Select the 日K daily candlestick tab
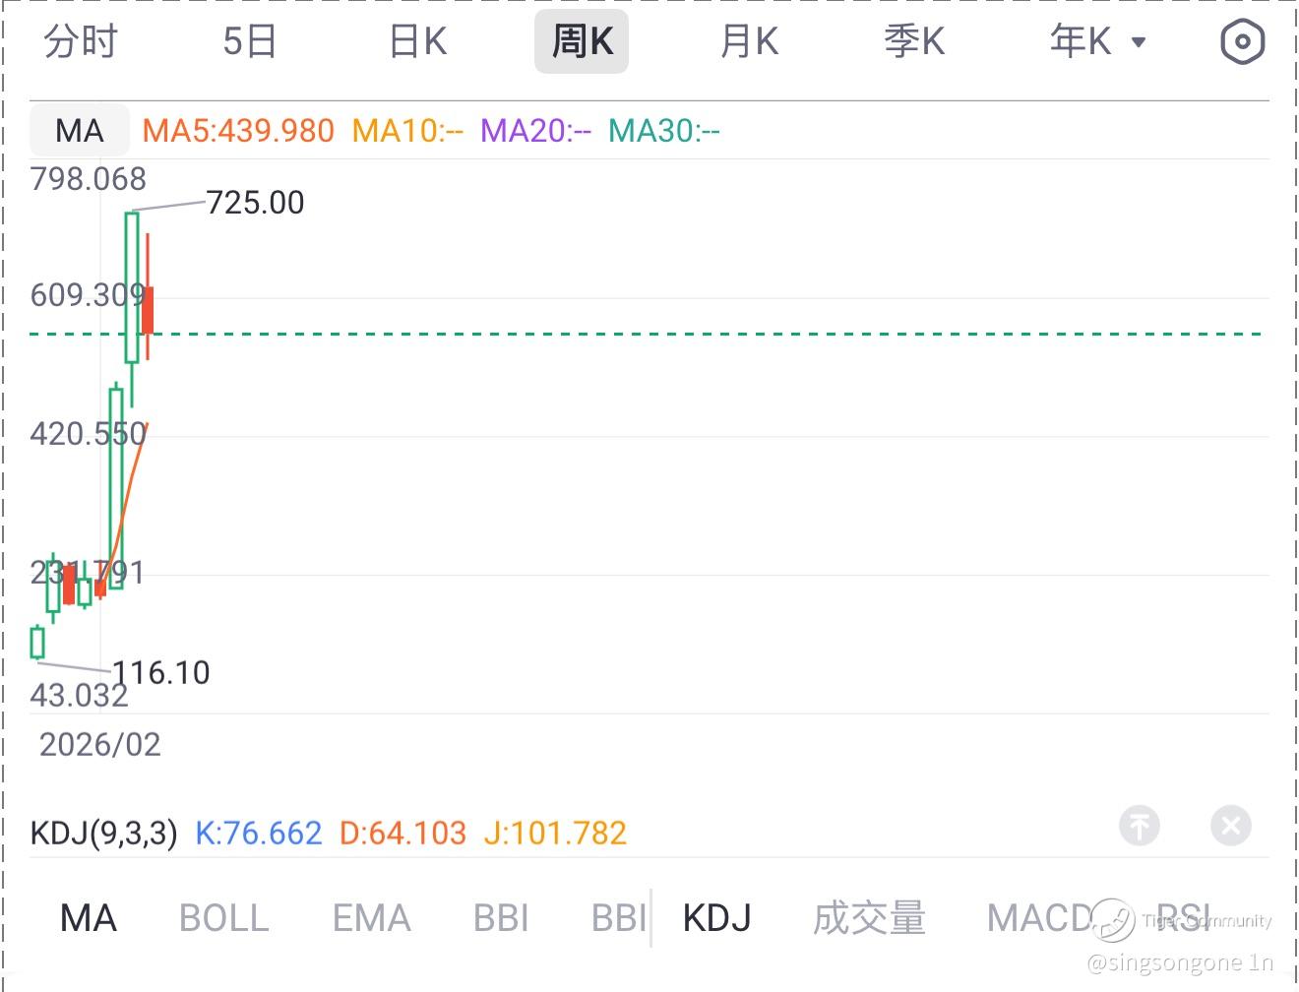Viewport: 1299px width, 992px height. pyautogui.click(x=417, y=41)
